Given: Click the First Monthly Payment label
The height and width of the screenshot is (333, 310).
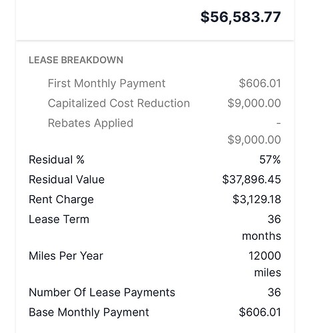Looking at the screenshot, I should 107,84.
